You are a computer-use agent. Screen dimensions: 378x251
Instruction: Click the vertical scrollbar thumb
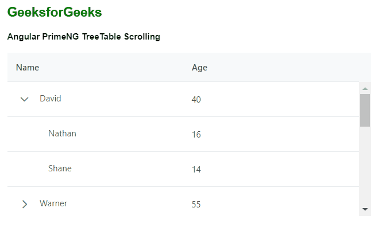coord(365,110)
